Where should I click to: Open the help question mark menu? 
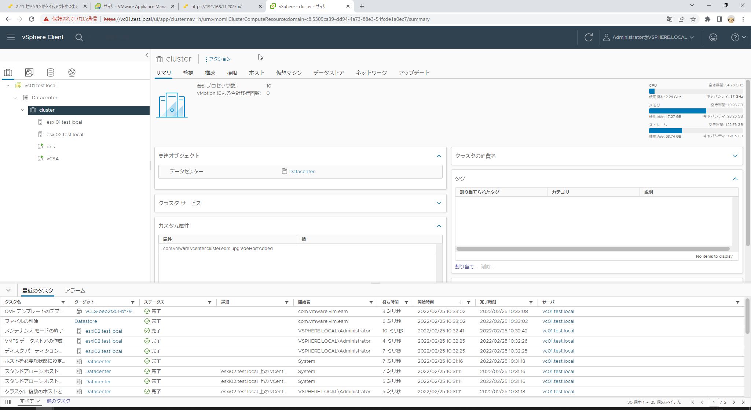(x=738, y=37)
